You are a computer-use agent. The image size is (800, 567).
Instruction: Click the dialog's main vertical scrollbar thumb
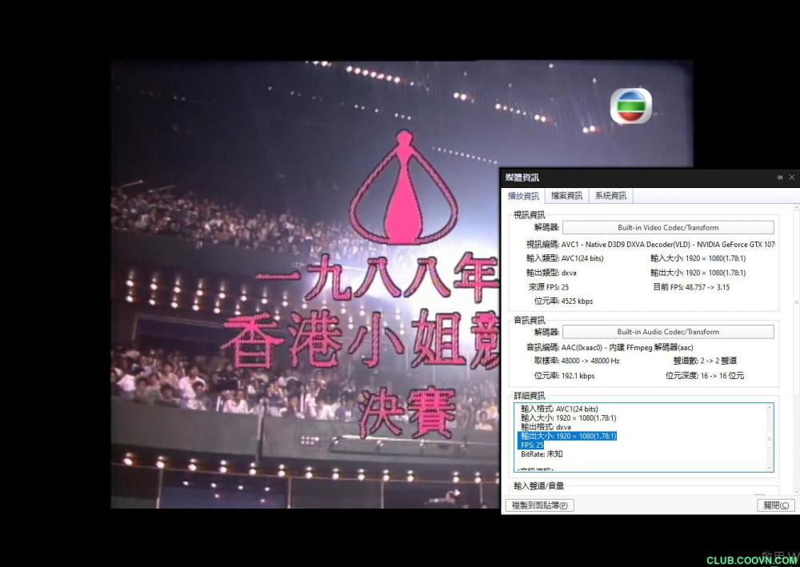pos(797,302)
